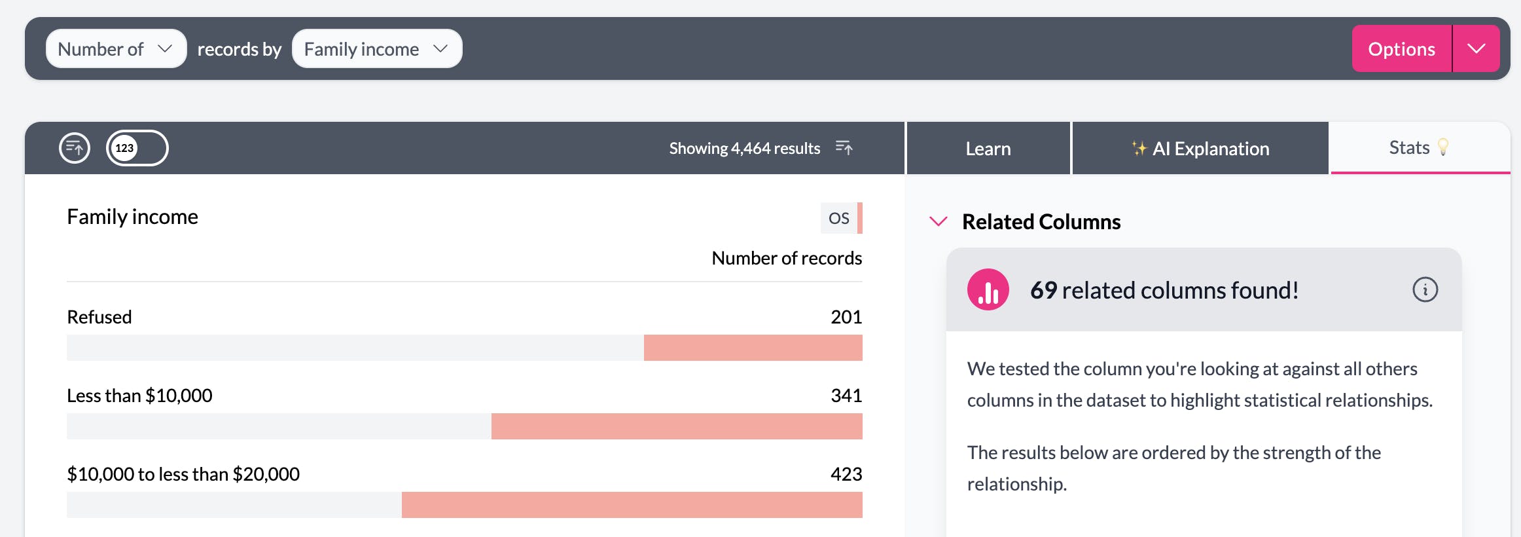Viewport: 1521px width, 537px height.
Task: Toggle the 123 number display switch
Action: pos(137,148)
